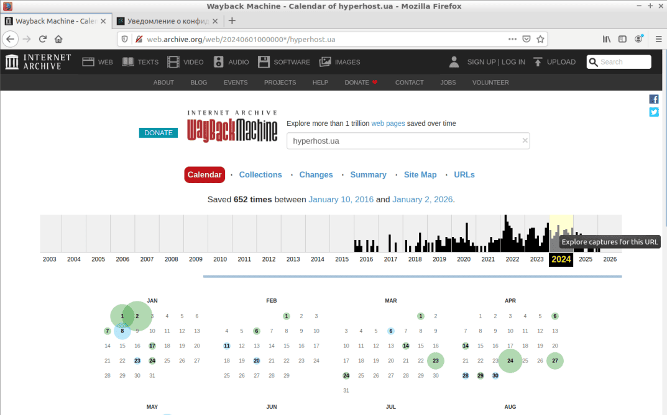Open the Video film icon
The width and height of the screenshot is (667, 415).
173,62
